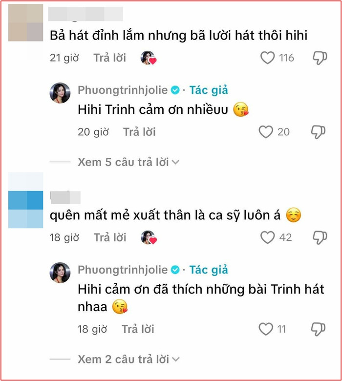Click author-liked avatar badge on second comment

149,237
